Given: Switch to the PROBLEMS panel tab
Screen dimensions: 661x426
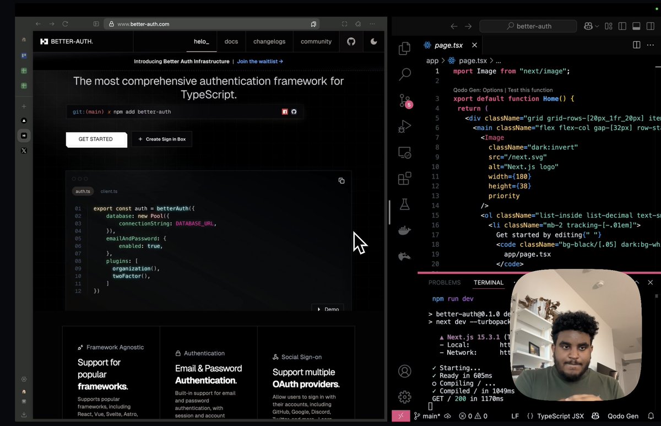Looking at the screenshot, I should [x=444, y=283].
